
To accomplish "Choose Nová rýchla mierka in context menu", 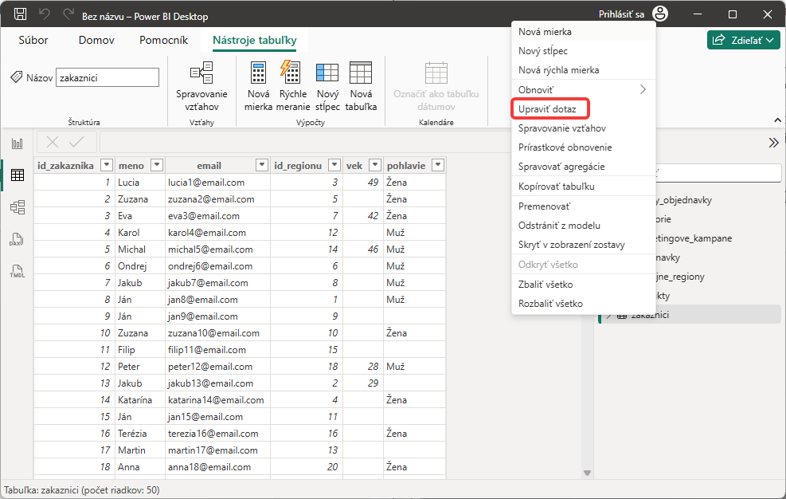I will [x=584, y=70].
